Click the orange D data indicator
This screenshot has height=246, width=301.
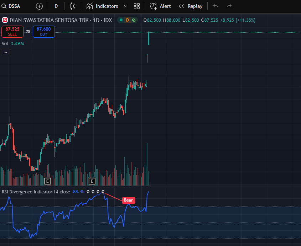pos(127,20)
